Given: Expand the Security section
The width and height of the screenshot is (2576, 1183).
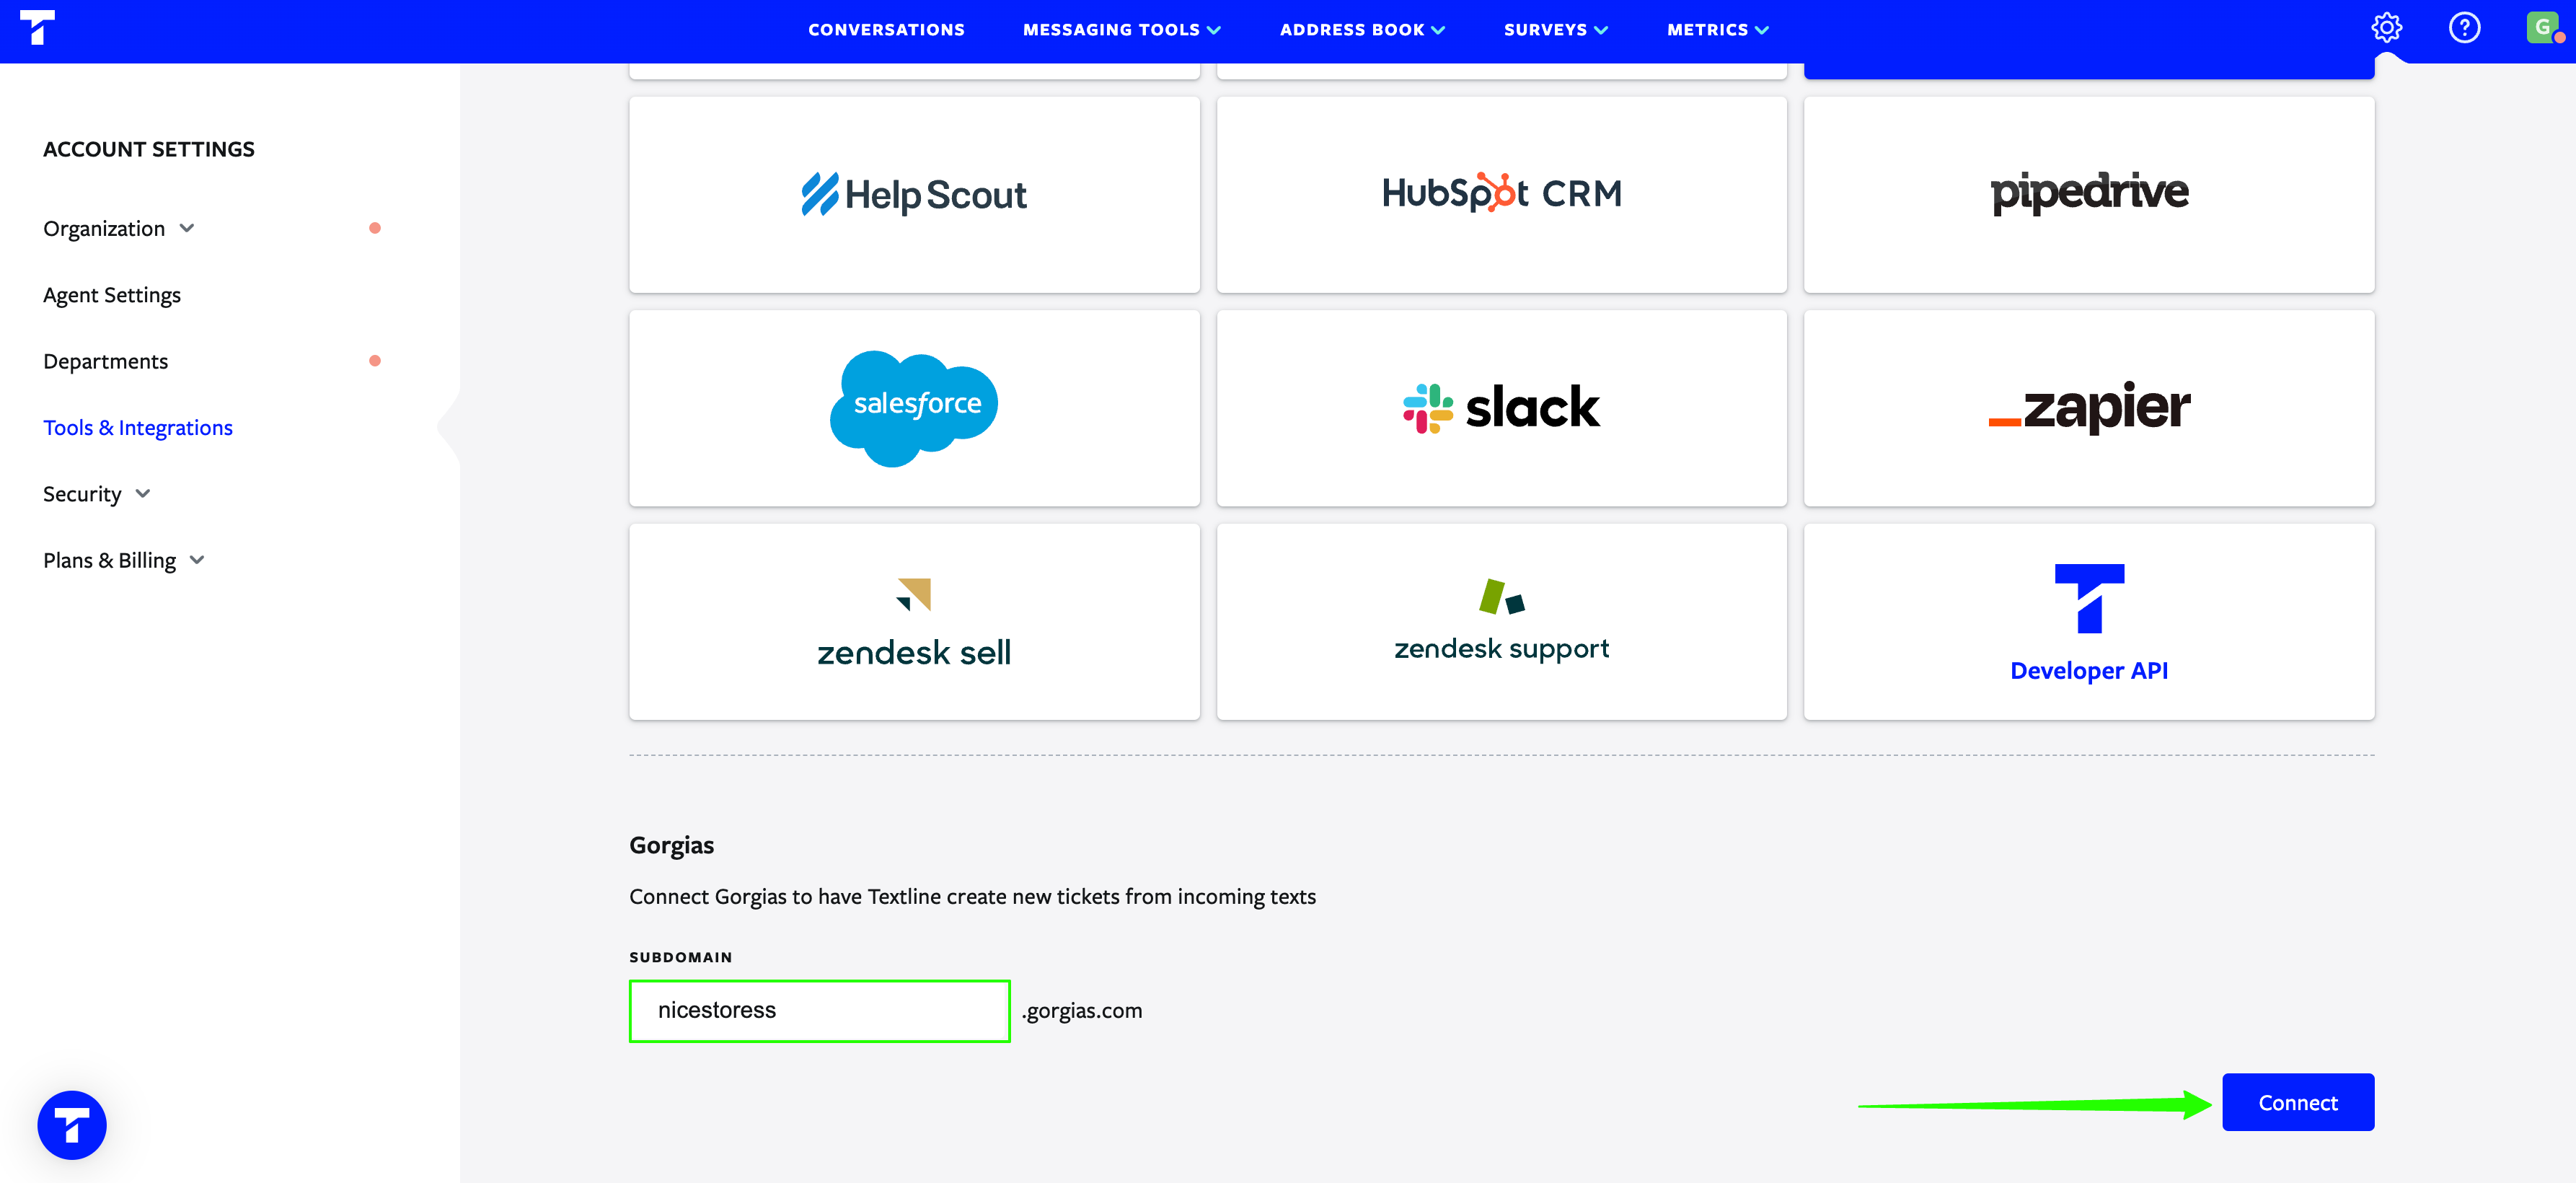Looking at the screenshot, I should point(97,494).
